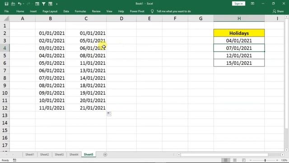Viewport: 289px width, 163px height.
Task: Select cell C7 containing 13/01/2021
Action: click(86, 71)
